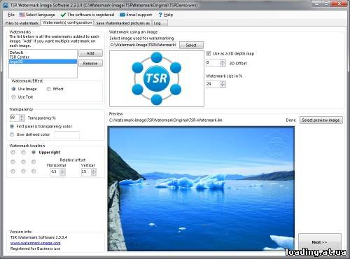Switch to Watermark(s) configuration tab
Image resolution: width=350 pixels, height=259 pixels.
click(67, 22)
